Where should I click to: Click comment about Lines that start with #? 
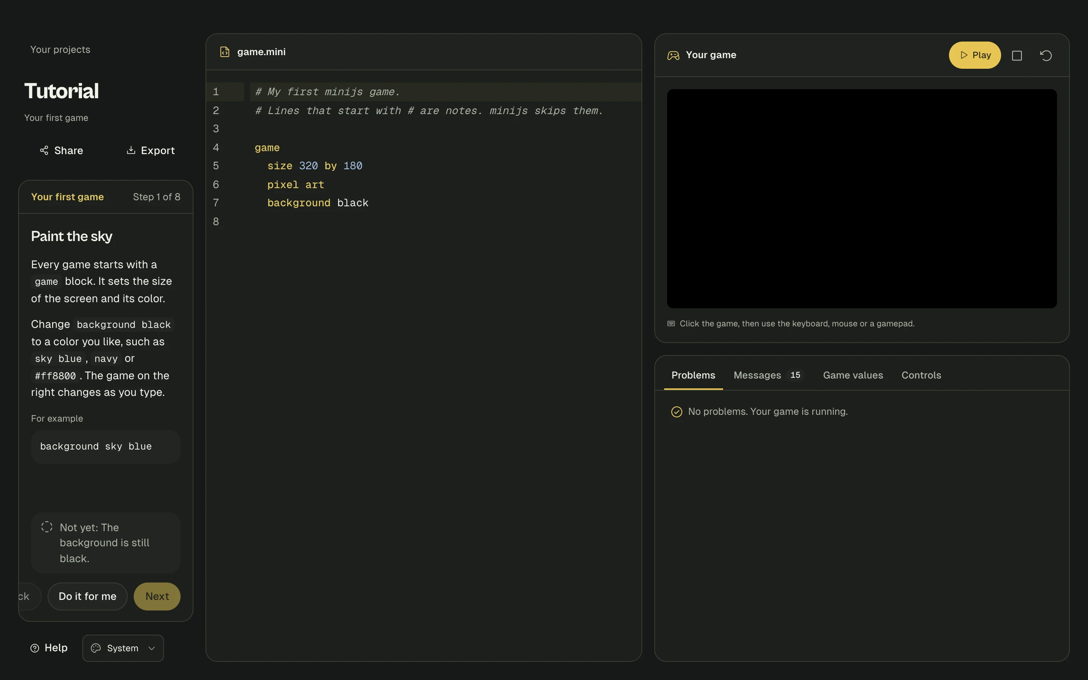[x=429, y=111]
